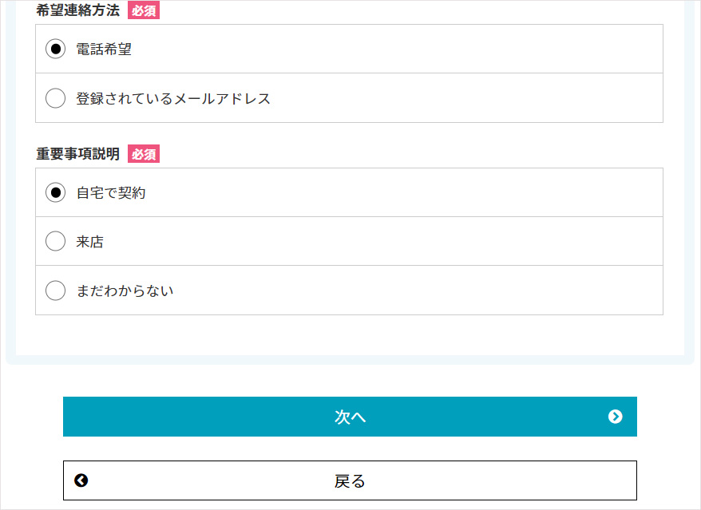Select the 電話希望 radio button

point(55,49)
